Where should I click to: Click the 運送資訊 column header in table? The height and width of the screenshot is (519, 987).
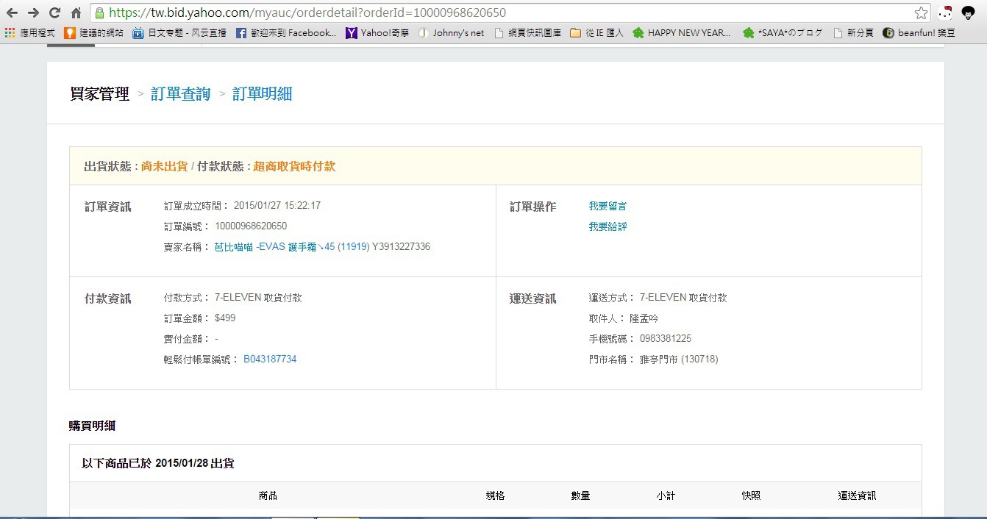[857, 495]
